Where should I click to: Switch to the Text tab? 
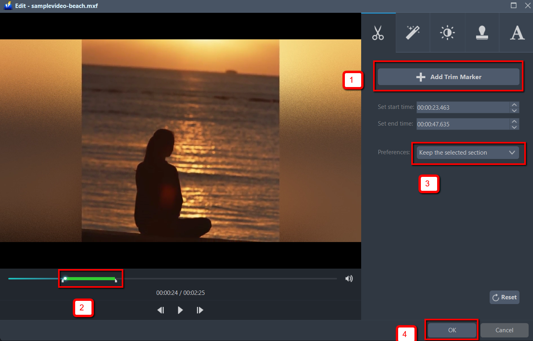[x=517, y=33]
